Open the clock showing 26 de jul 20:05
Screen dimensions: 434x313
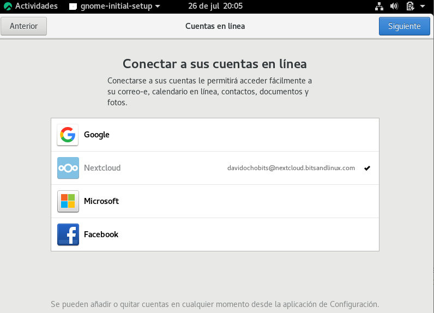215,6
